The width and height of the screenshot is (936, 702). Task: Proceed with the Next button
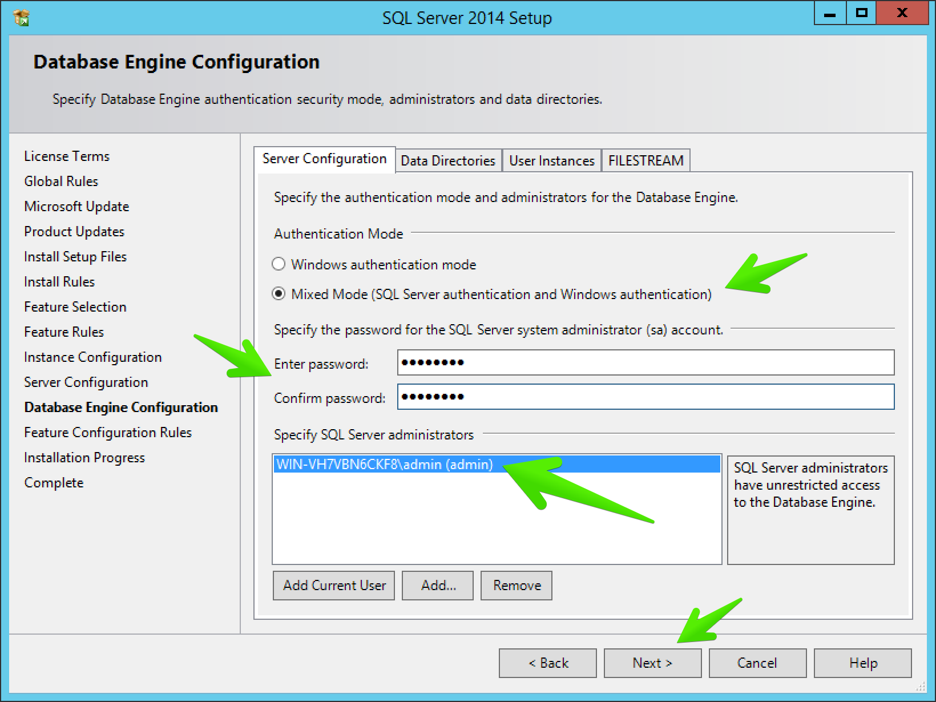pos(652,663)
